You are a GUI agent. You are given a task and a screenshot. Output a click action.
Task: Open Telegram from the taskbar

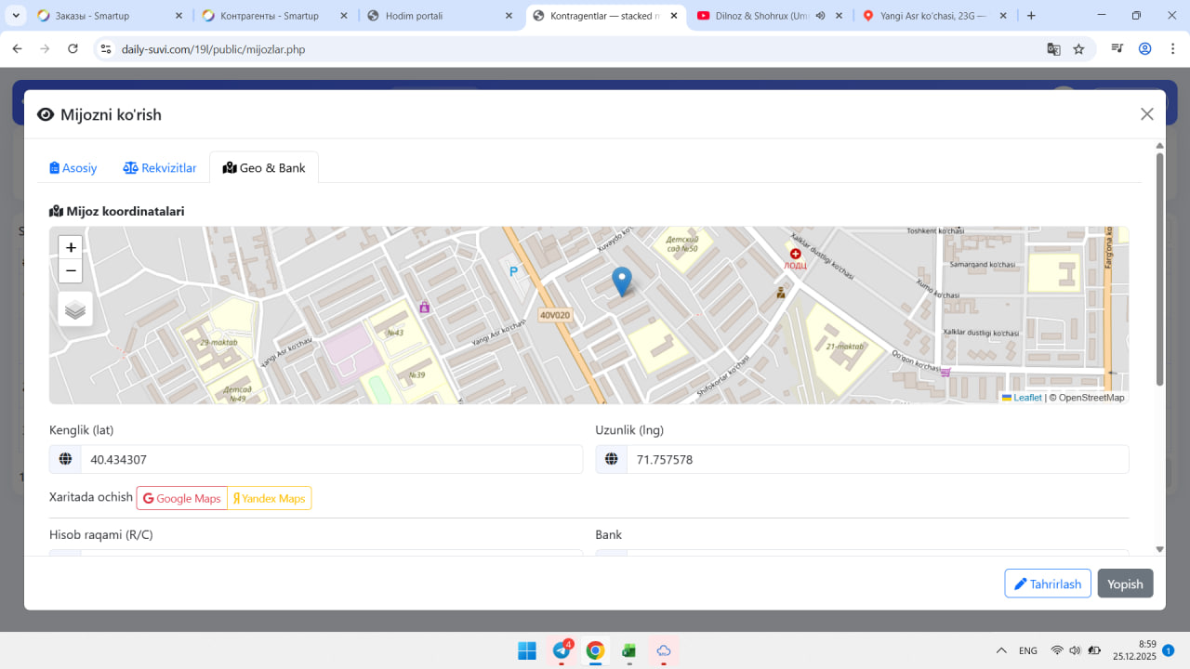[x=562, y=650]
